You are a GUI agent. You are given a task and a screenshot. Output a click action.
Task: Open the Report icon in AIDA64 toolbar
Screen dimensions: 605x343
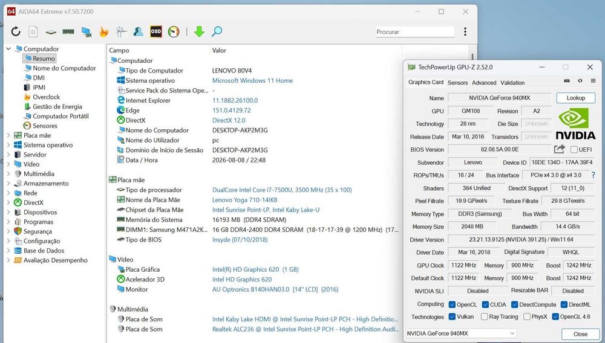pos(33,31)
